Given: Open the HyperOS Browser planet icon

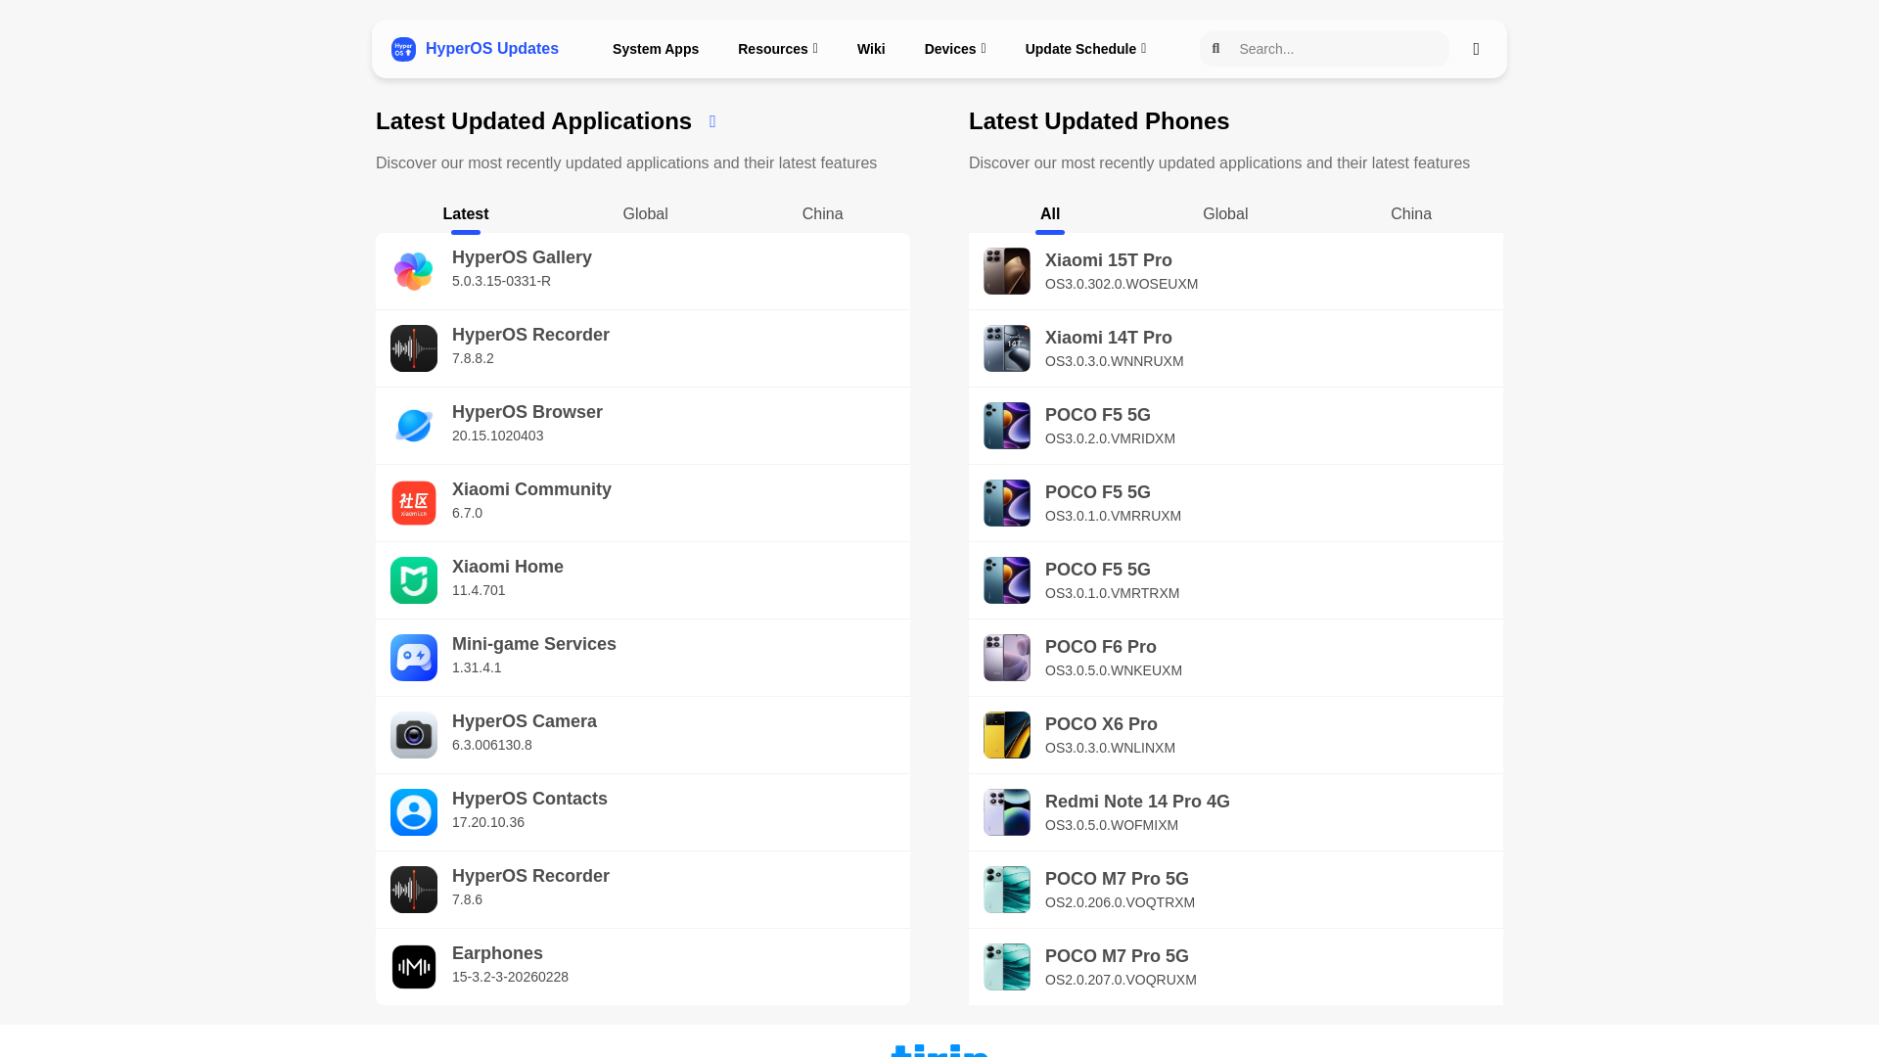Looking at the screenshot, I should tap(414, 426).
